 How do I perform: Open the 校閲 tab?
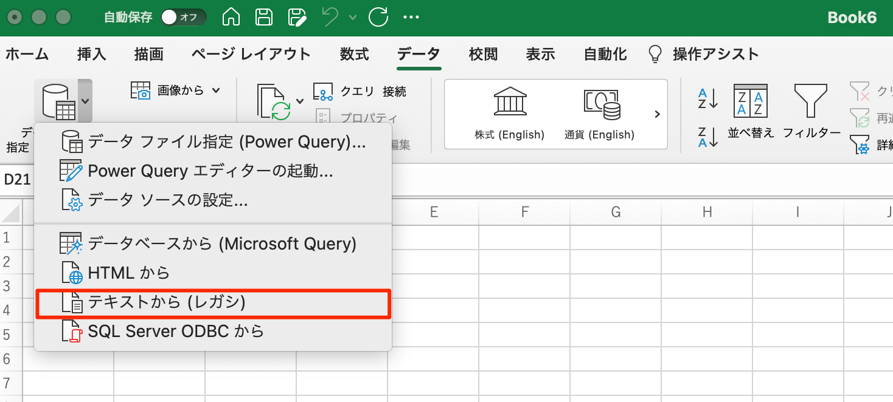483,54
